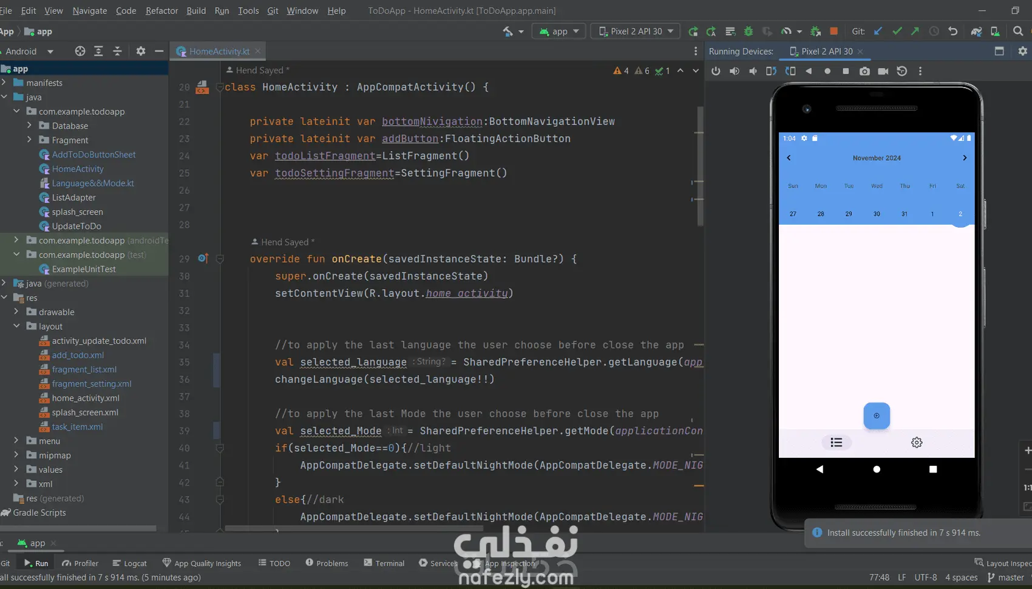Click Collapse All in Project panel
The image size is (1032, 589).
click(117, 51)
